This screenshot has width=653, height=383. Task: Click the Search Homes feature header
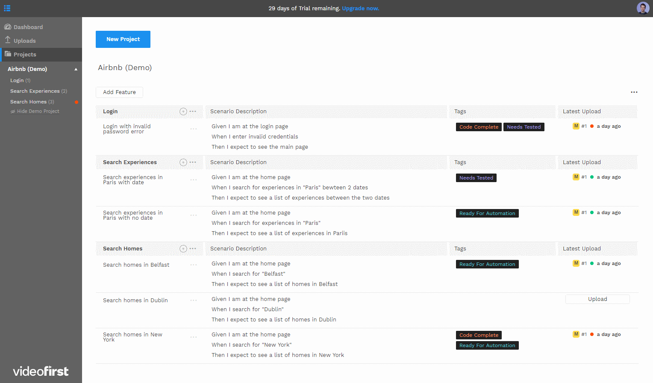[x=123, y=249]
